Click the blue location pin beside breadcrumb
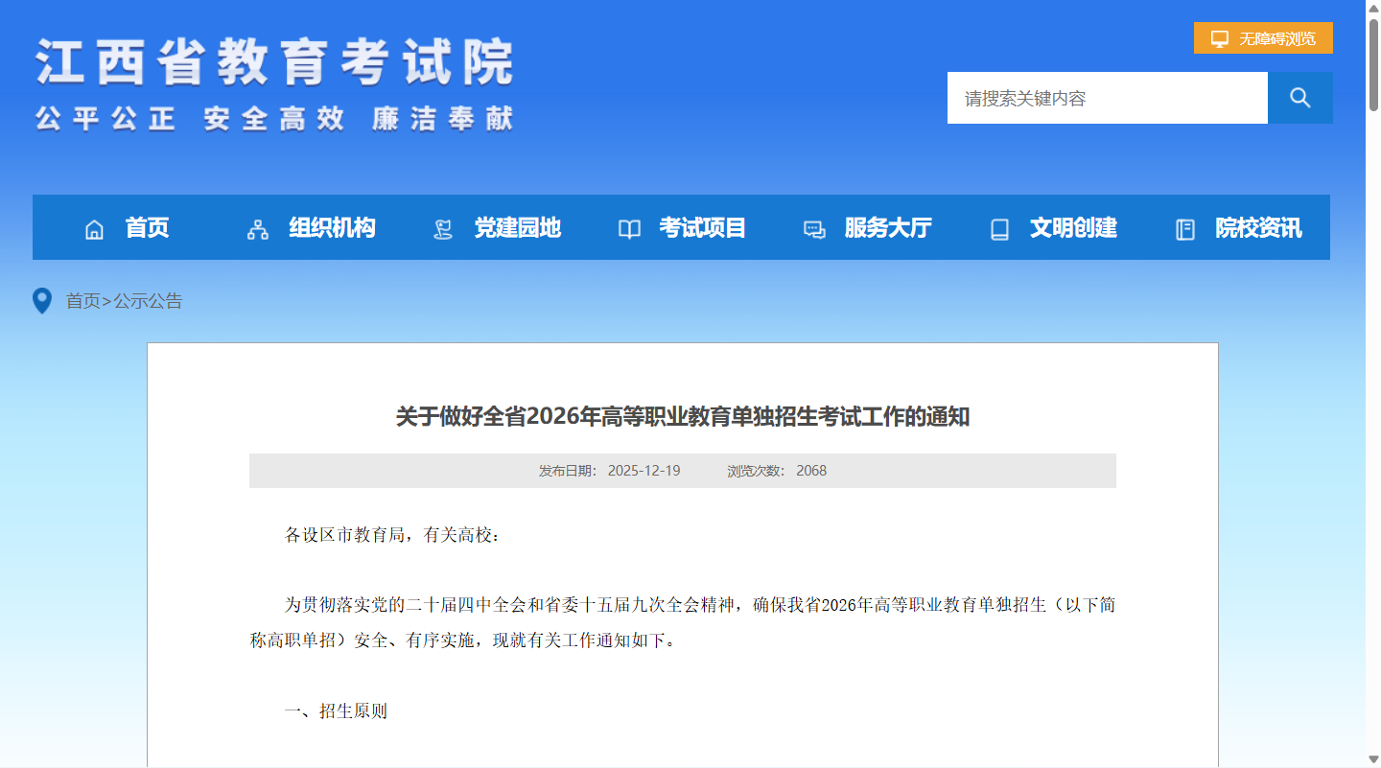This screenshot has width=1381, height=768. pos(40,300)
